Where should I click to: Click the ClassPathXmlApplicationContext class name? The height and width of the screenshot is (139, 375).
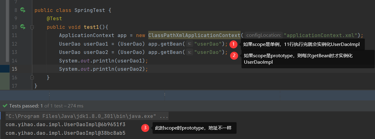[x=194, y=36]
